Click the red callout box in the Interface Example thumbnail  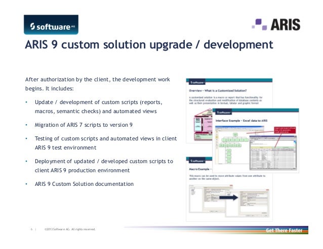(x=285, y=130)
